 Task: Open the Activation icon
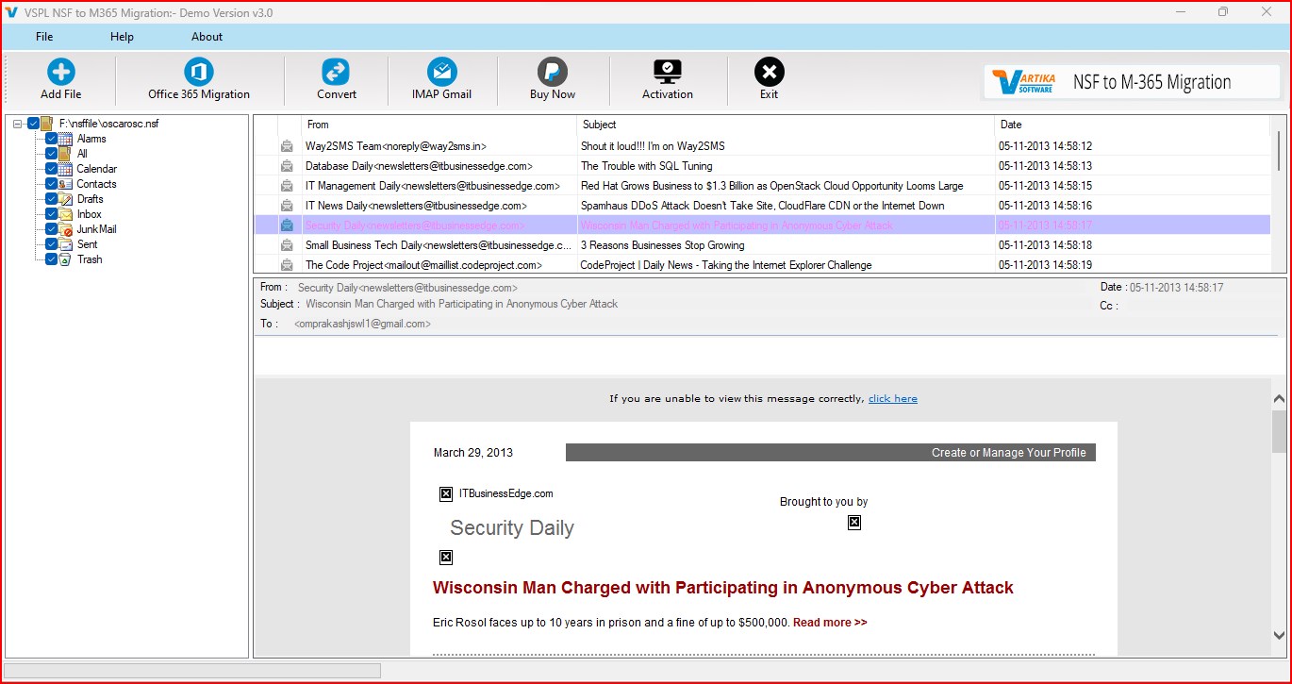click(668, 72)
